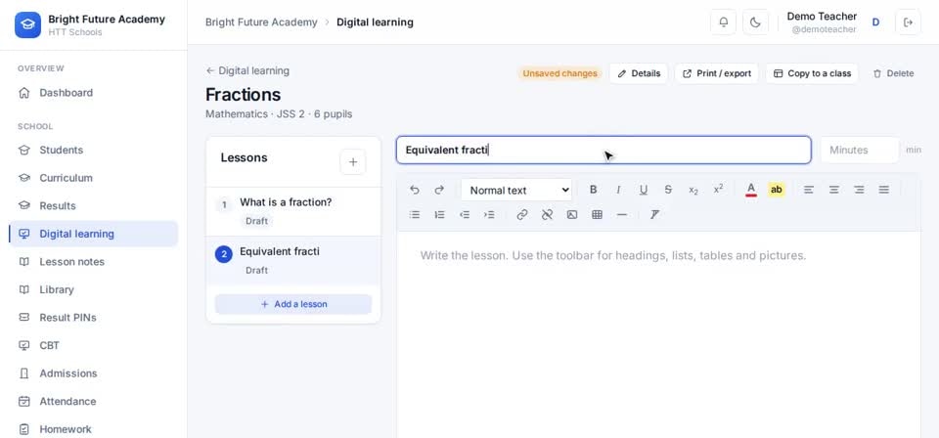The image size is (939, 438).
Task: Open Students in sidebar
Action: [x=94, y=150]
